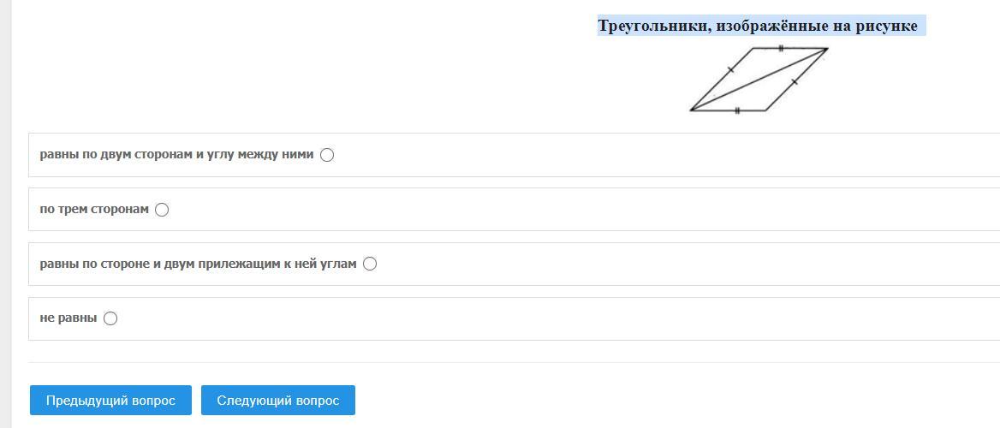
Task: Click the single tick mark on the figure's right side
Action: point(795,81)
